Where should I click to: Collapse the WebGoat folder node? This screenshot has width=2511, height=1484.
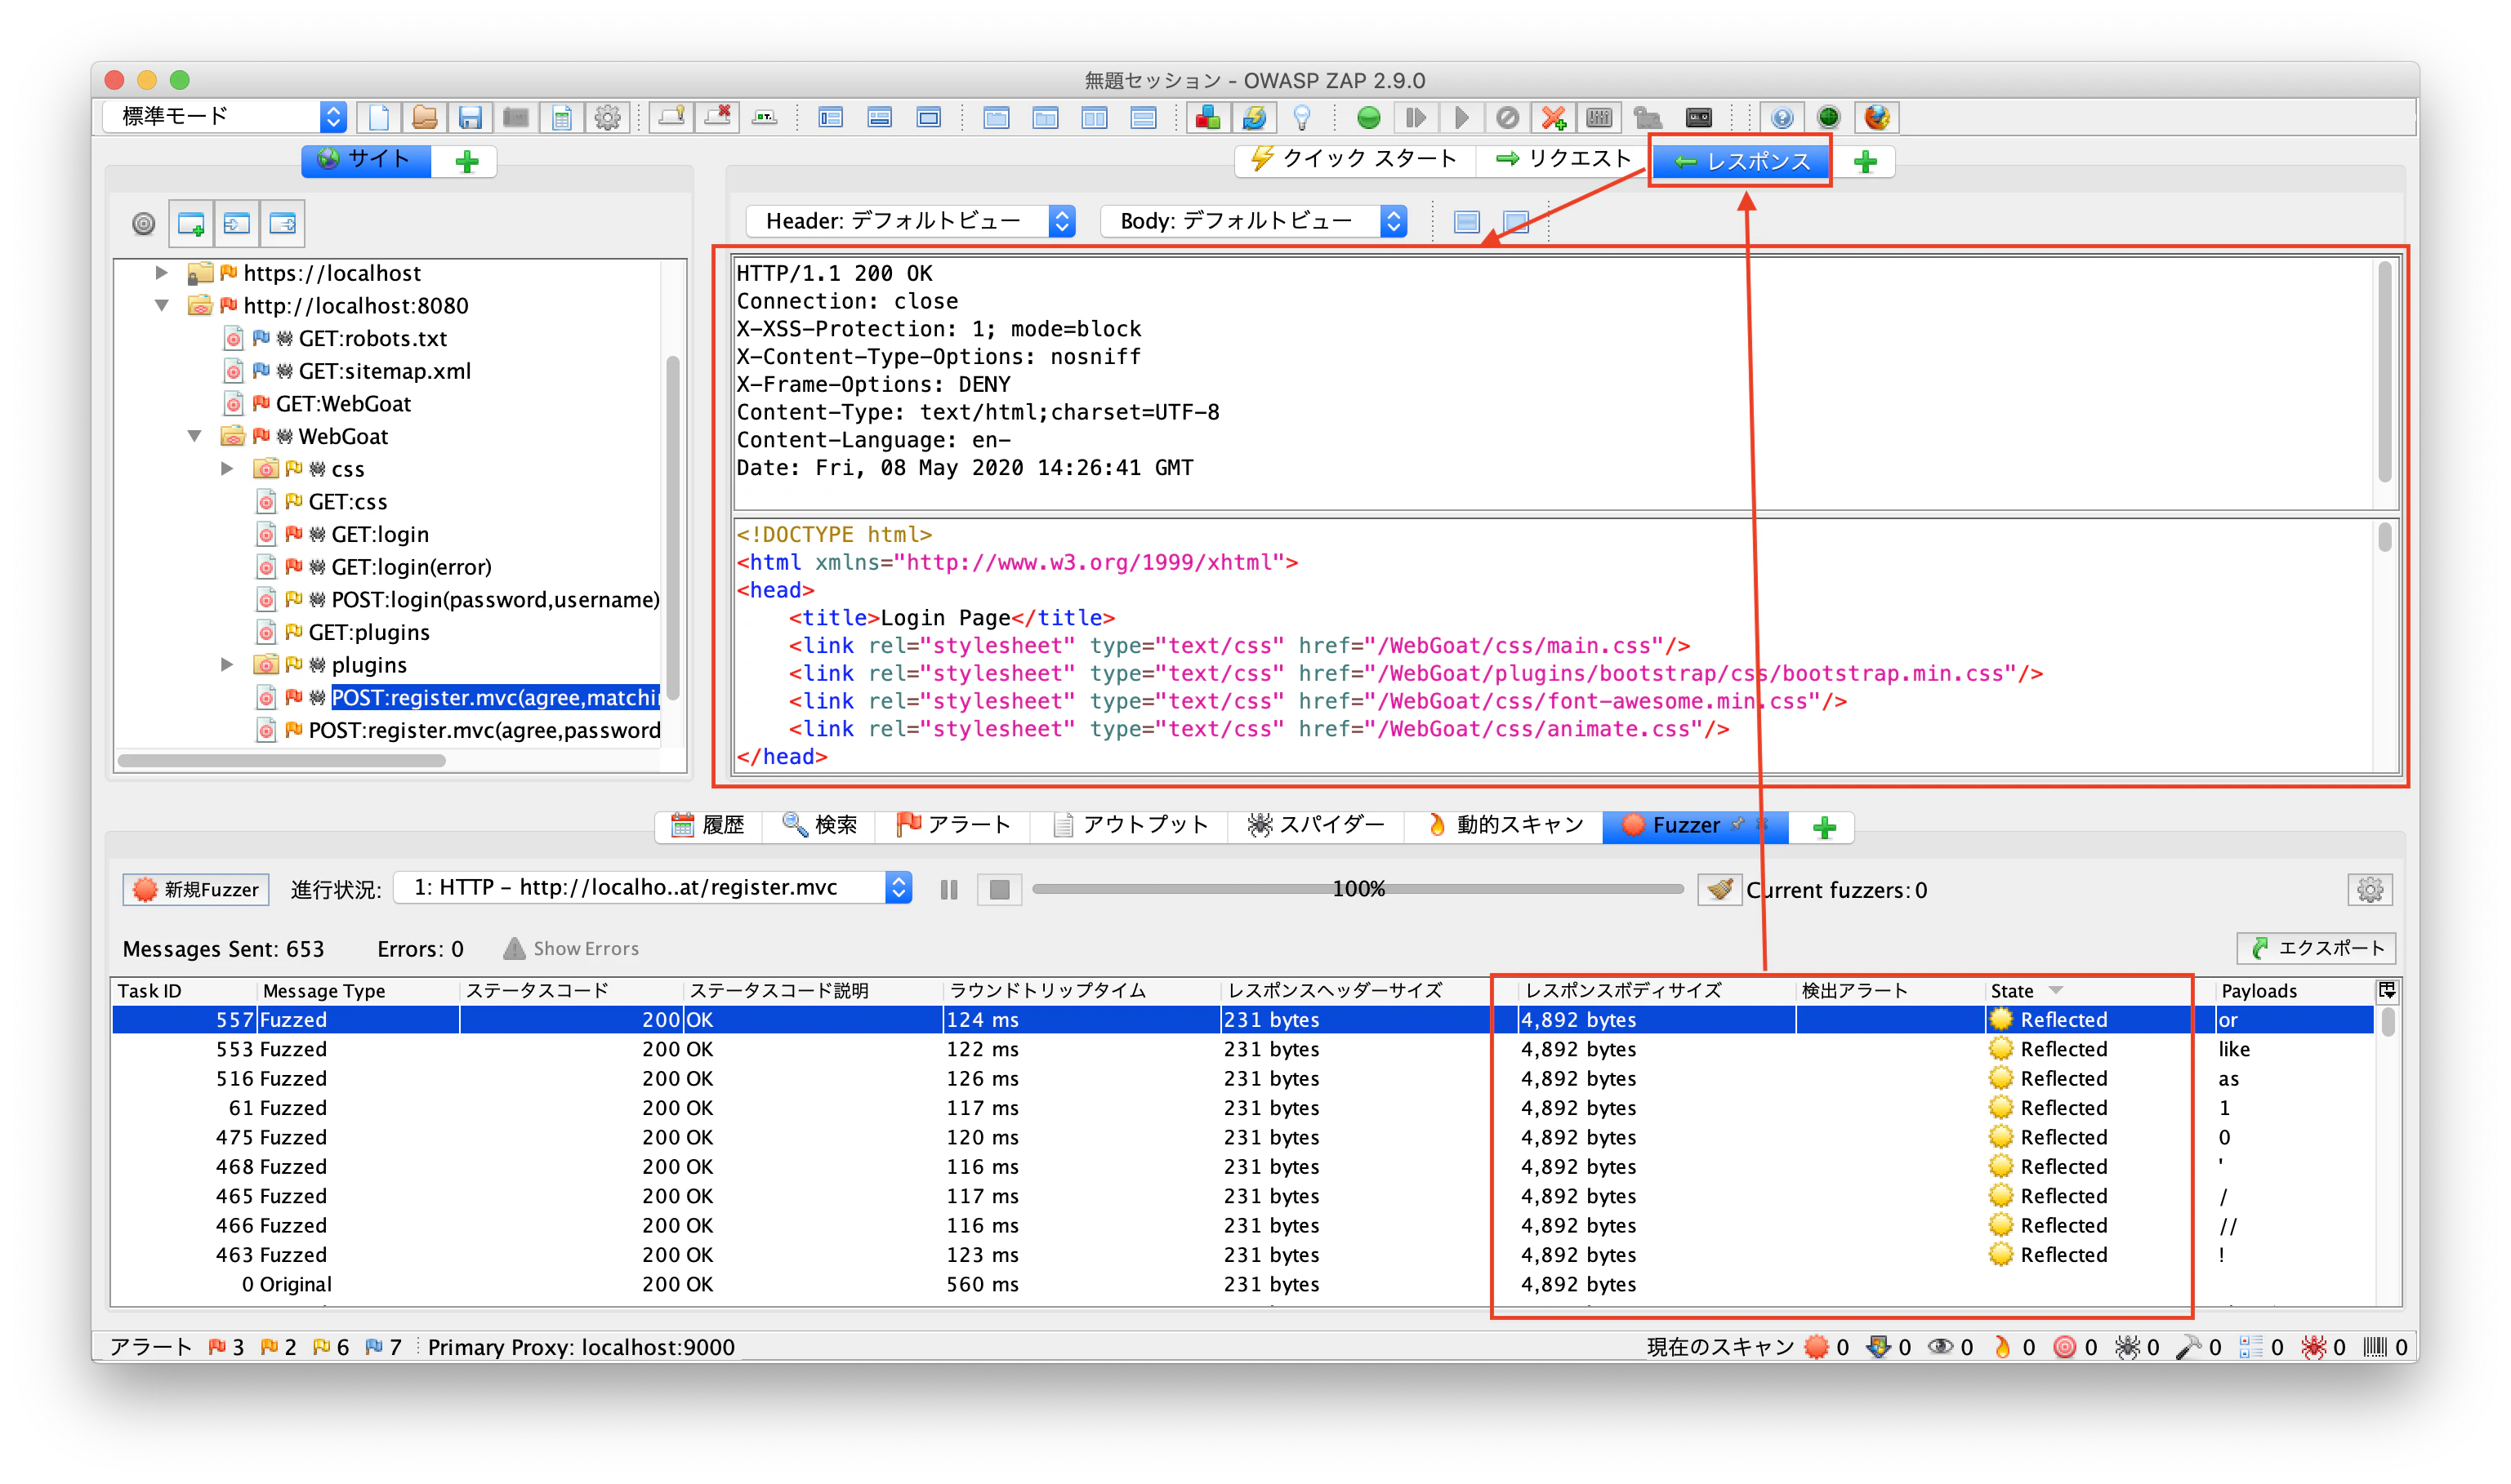(x=195, y=436)
